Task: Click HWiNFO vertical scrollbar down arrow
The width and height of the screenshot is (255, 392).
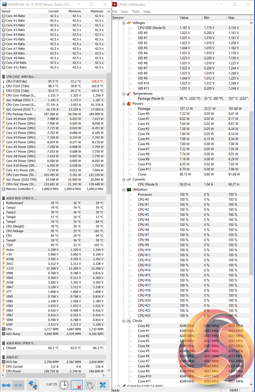Action: click(109, 370)
